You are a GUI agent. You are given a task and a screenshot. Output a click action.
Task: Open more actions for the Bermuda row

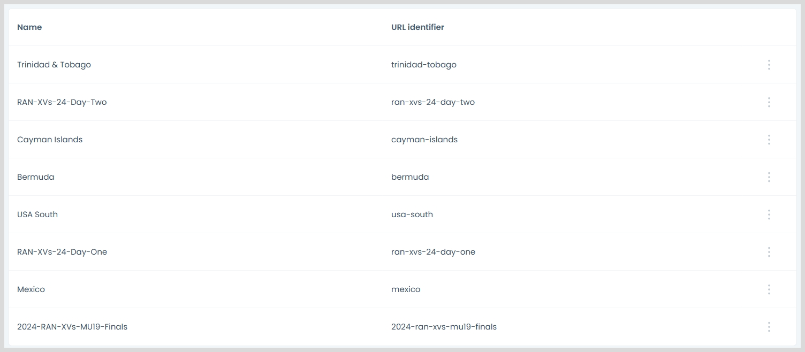pyautogui.click(x=769, y=177)
